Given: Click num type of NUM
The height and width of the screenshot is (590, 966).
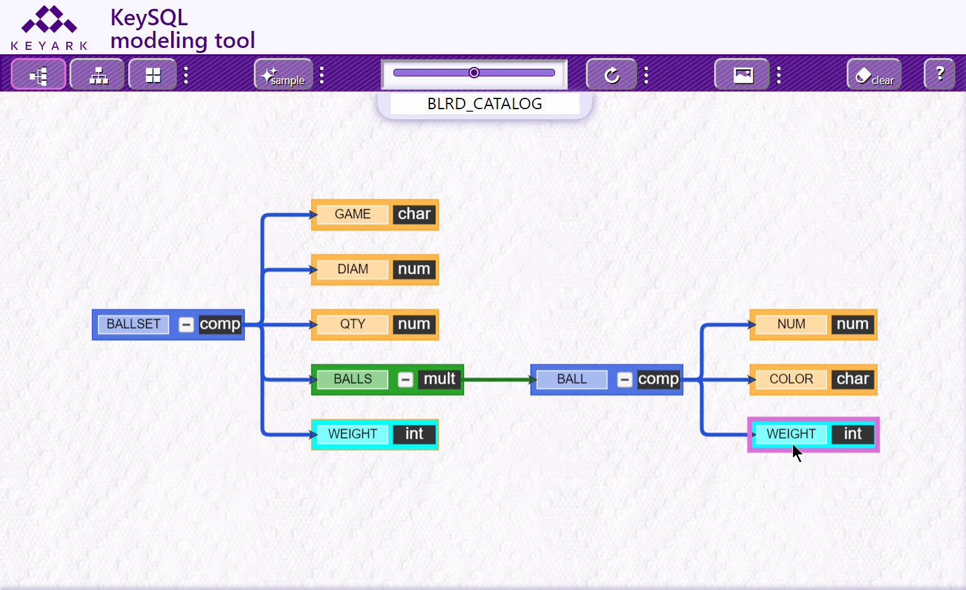Looking at the screenshot, I should (853, 324).
